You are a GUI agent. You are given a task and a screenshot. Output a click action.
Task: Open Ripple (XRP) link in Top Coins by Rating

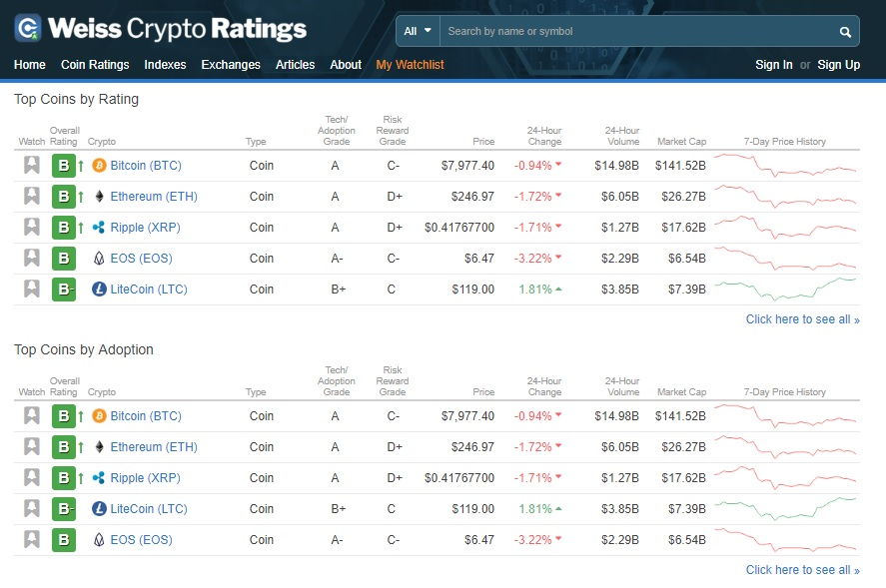click(x=145, y=228)
